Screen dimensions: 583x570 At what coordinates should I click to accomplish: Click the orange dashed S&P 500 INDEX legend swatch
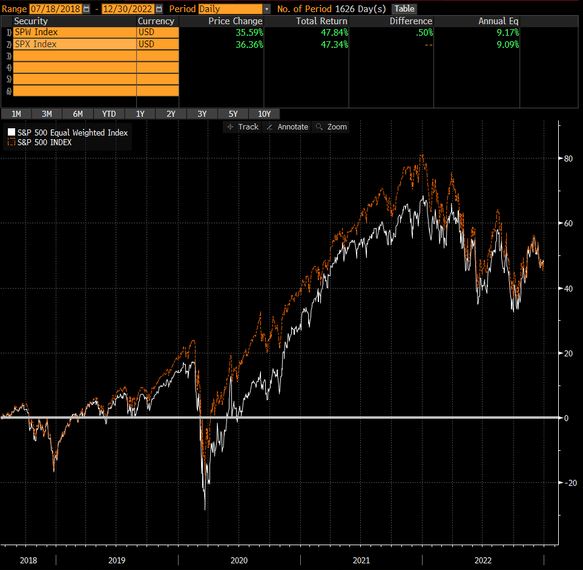click(12, 142)
